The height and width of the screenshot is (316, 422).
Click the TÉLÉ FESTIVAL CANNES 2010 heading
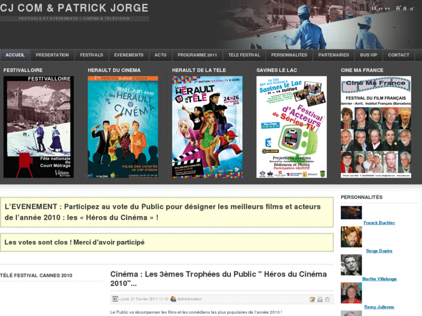pyautogui.click(x=36, y=275)
